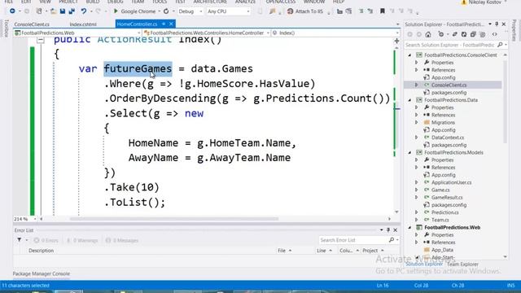The image size is (521, 293).
Task: Collapse the Index method outlining box
Action: 41,40
